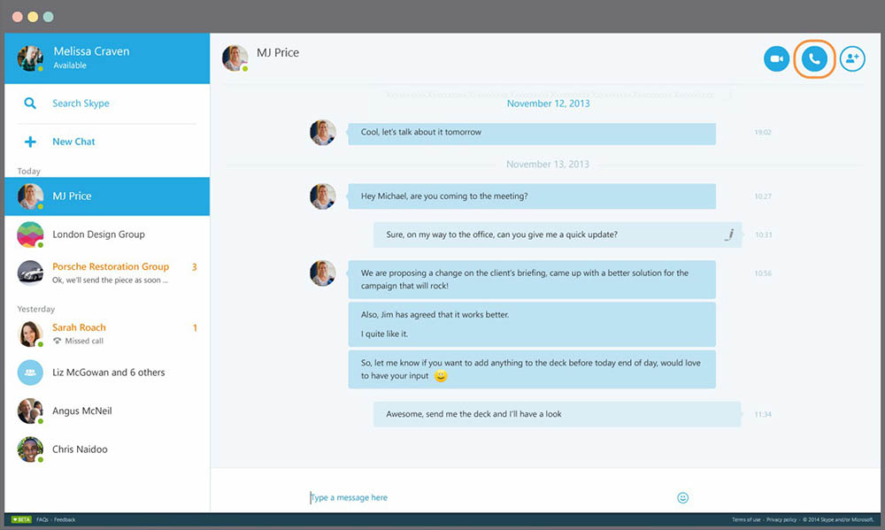The width and height of the screenshot is (885, 530).
Task: Start a voice call using the phone icon
Action: point(814,58)
